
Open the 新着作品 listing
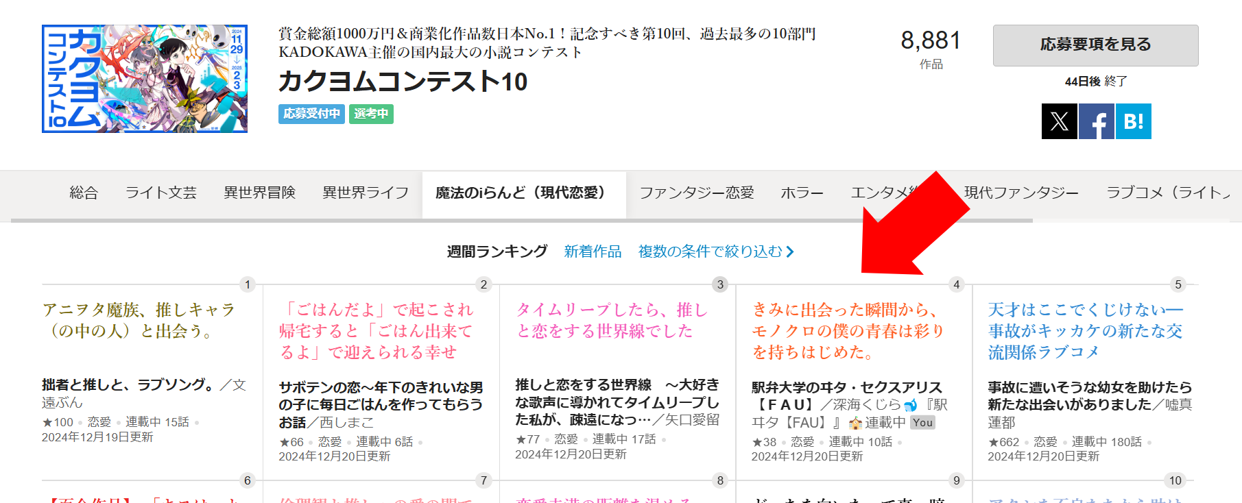pos(593,251)
